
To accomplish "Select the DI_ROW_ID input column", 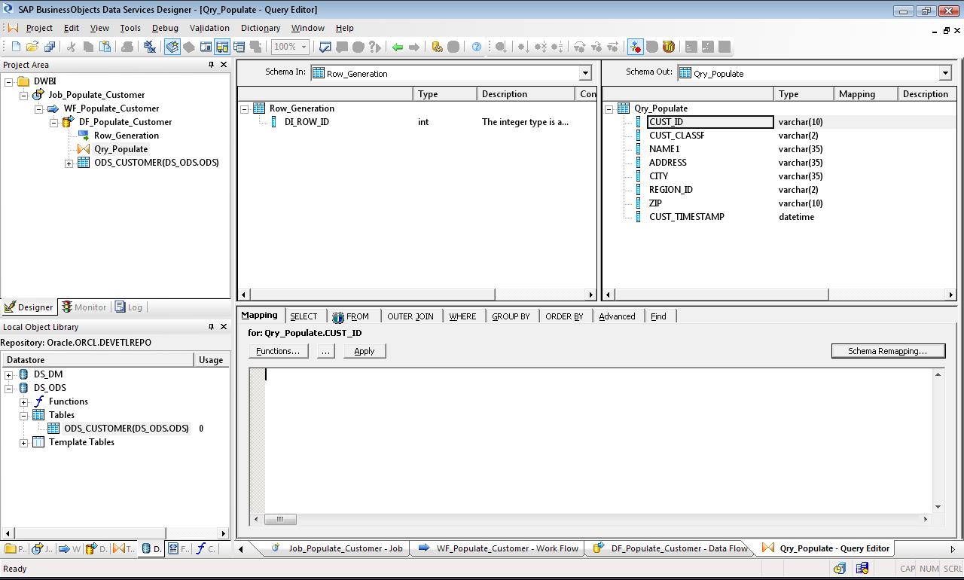I will pos(307,122).
